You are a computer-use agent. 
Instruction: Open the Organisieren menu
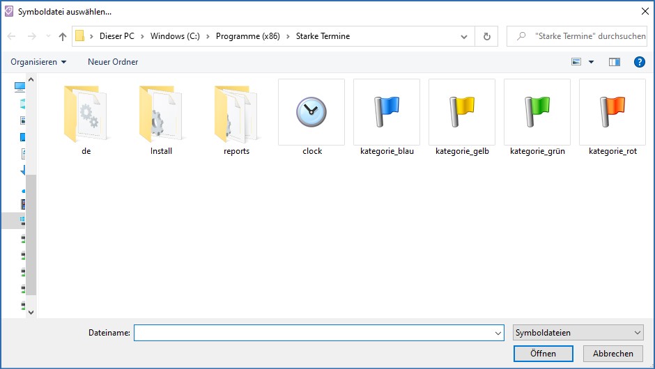click(x=38, y=62)
